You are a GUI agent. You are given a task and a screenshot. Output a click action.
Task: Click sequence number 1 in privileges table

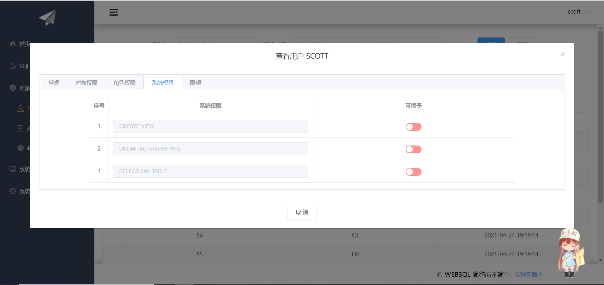[99, 126]
